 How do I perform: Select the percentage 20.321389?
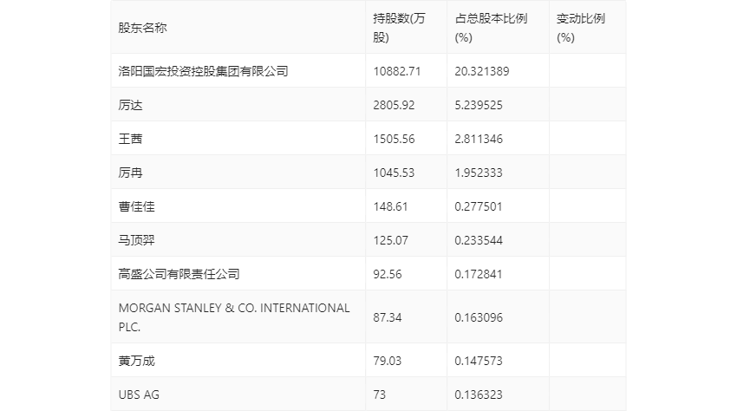click(x=482, y=71)
